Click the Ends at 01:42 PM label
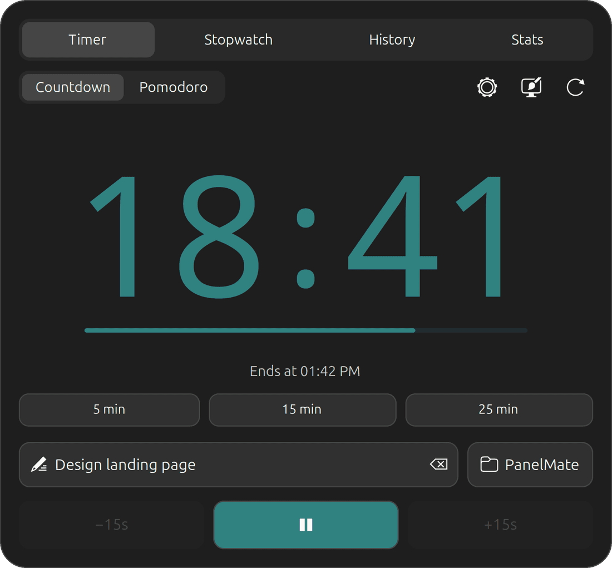The image size is (612, 568). 305,371
